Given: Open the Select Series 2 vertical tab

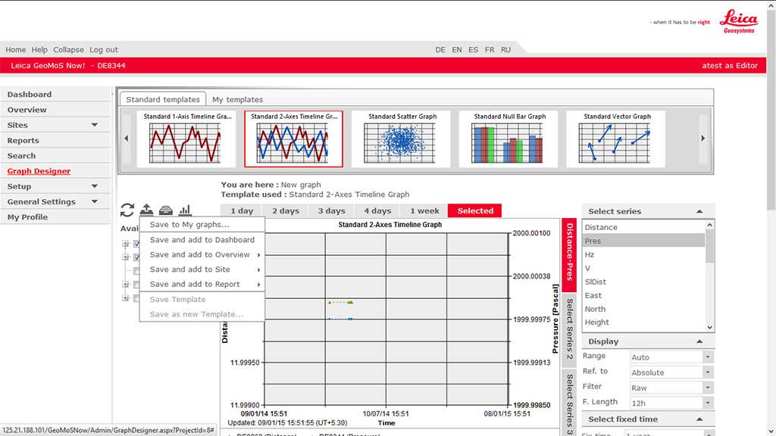Looking at the screenshot, I should click(569, 329).
